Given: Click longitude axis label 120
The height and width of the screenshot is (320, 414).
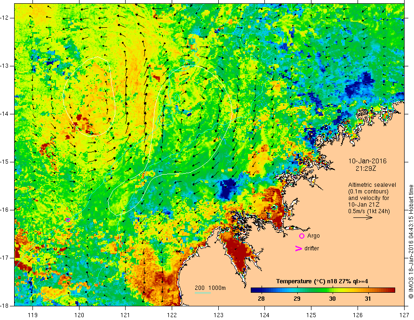Looking at the screenshot, I should (x=79, y=315).
